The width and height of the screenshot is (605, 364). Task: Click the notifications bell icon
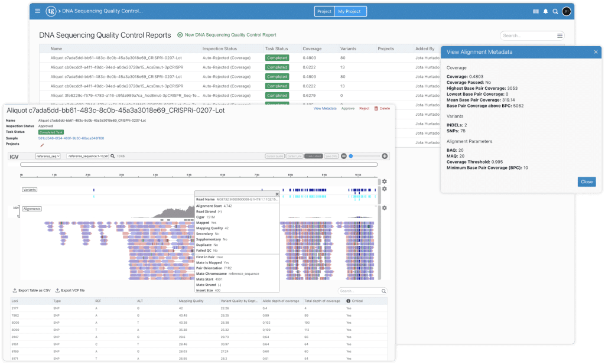tap(546, 11)
